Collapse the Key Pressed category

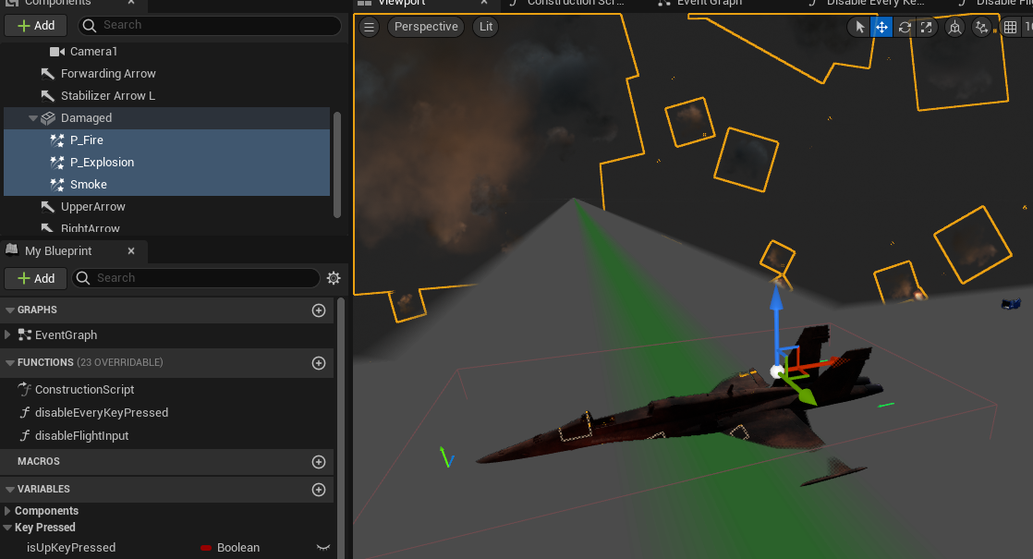click(x=7, y=528)
